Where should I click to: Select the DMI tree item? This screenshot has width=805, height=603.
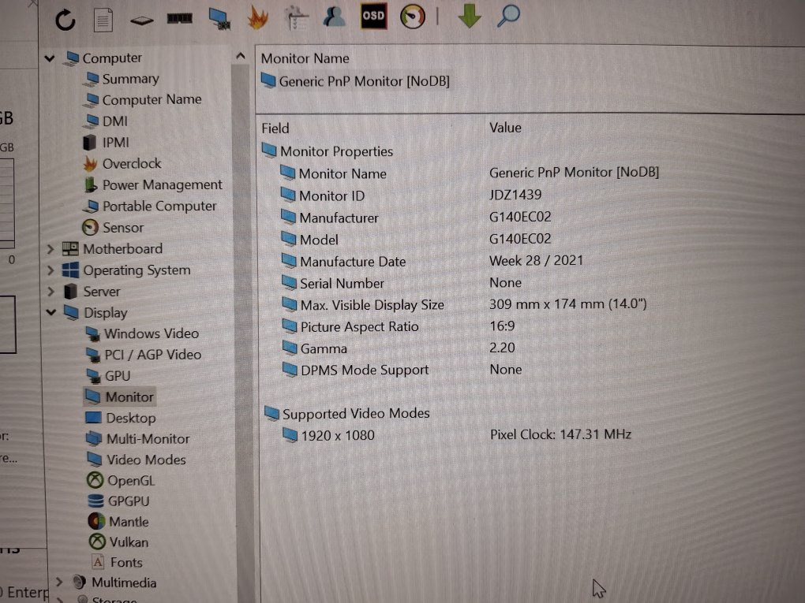coord(106,121)
